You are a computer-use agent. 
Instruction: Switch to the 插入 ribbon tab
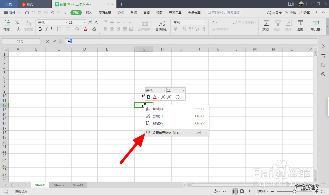pos(89,12)
